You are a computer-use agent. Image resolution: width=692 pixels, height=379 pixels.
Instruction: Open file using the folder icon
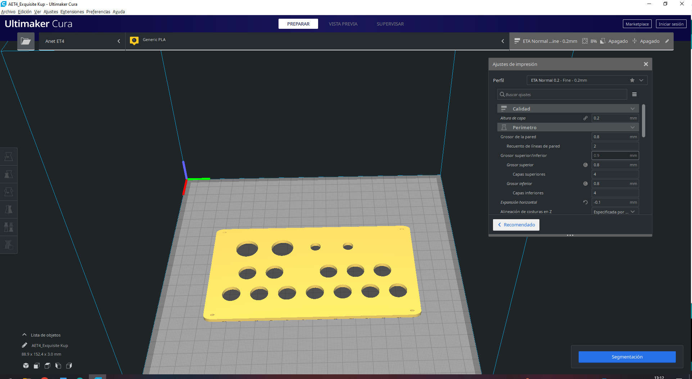click(26, 41)
